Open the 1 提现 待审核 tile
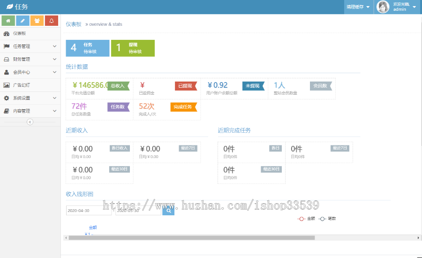 point(133,48)
